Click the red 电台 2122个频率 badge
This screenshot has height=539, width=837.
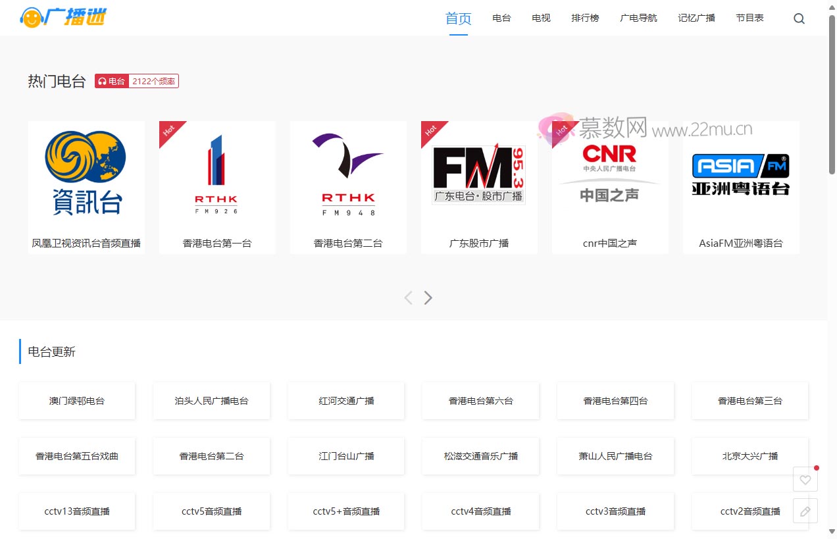click(136, 80)
